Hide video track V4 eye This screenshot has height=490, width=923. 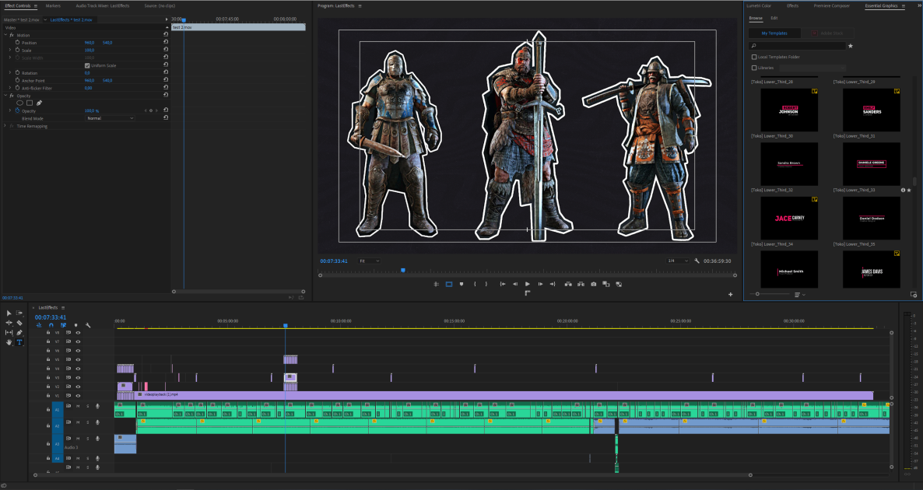pyautogui.click(x=78, y=368)
